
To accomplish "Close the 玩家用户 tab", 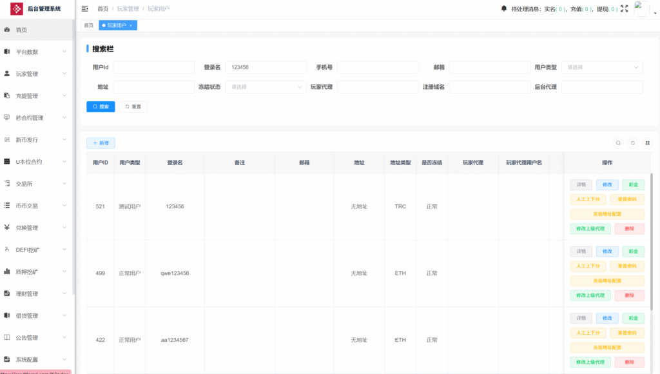I will pos(131,25).
